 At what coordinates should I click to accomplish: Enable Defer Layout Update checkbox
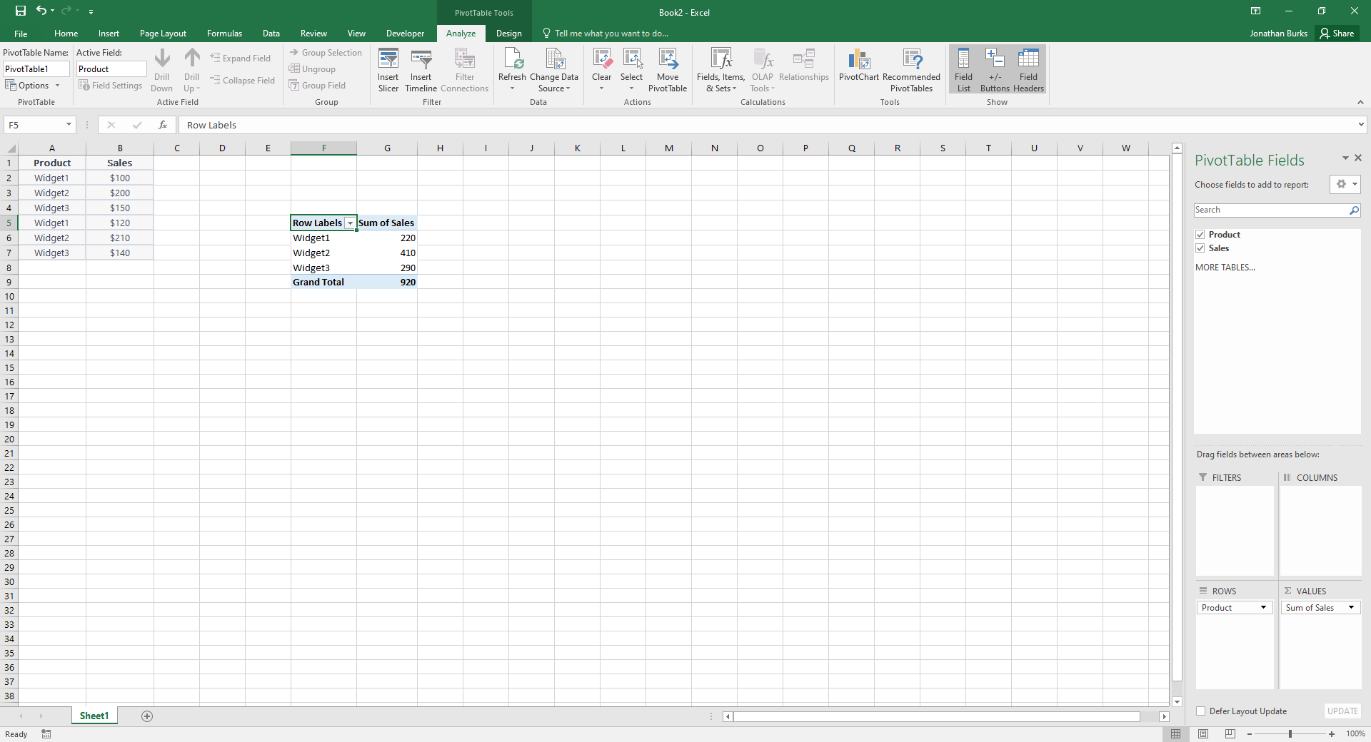pos(1201,711)
